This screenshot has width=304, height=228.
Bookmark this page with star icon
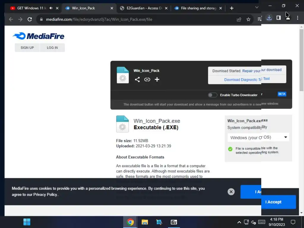(x=248, y=19)
